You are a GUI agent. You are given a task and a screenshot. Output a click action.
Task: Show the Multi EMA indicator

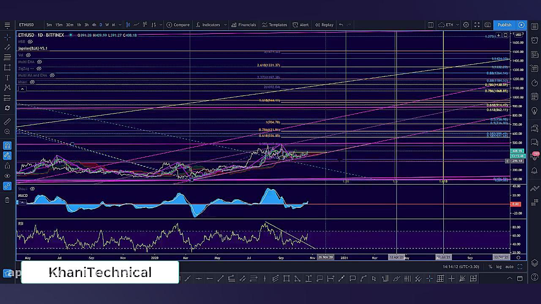coord(39,62)
